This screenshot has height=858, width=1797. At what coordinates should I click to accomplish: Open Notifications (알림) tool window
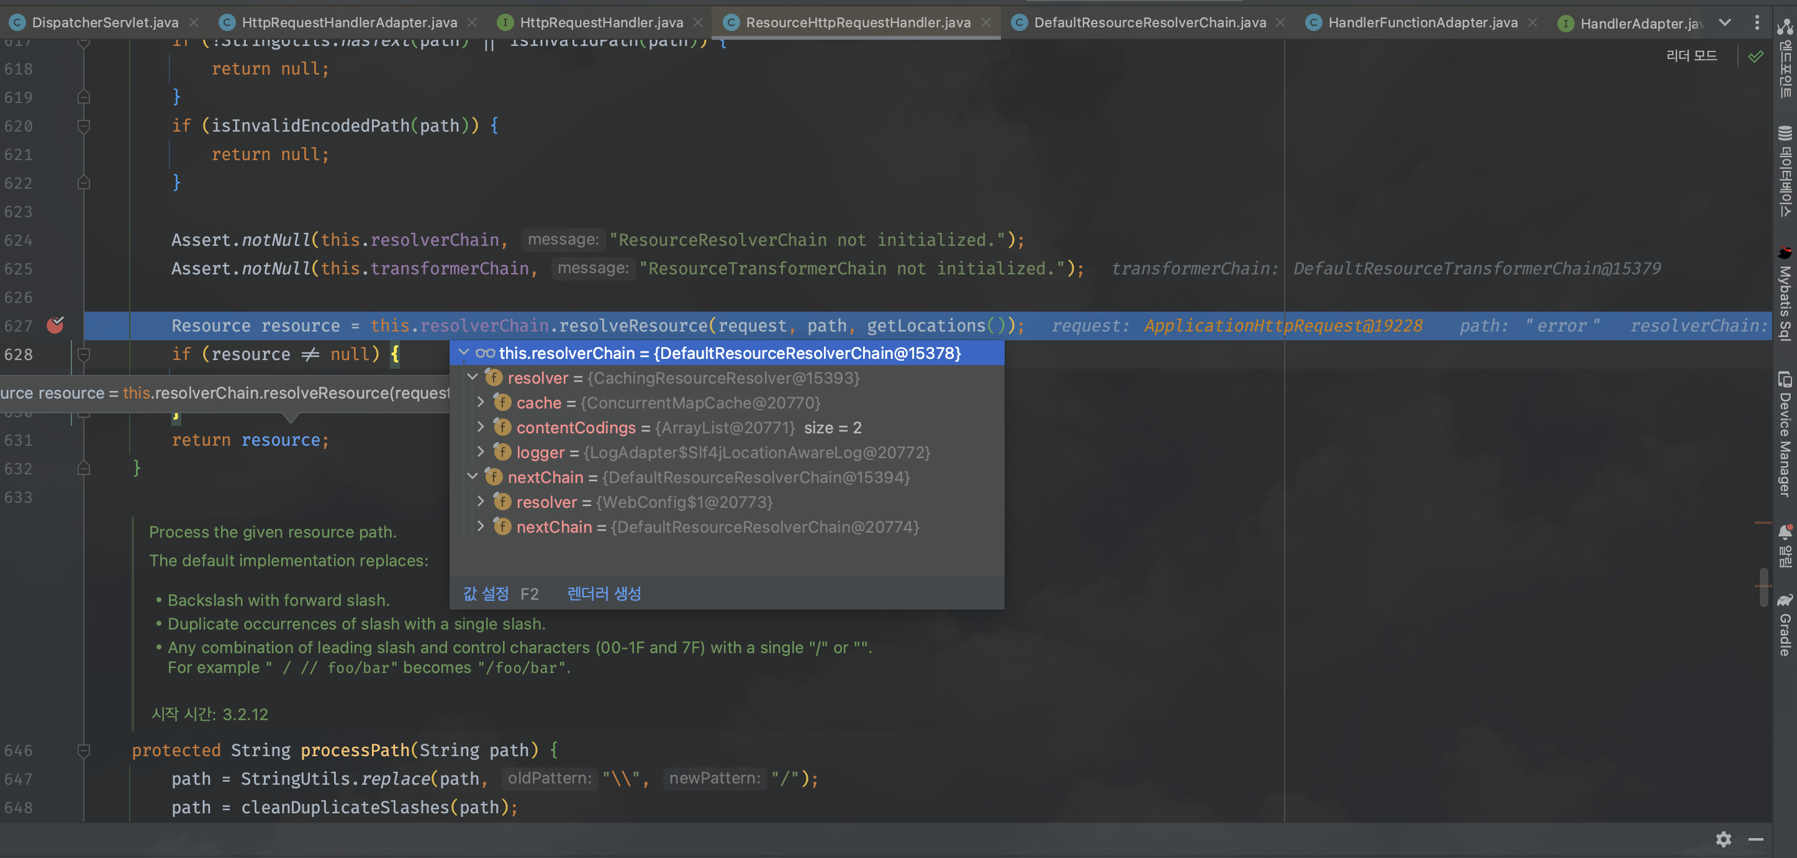[x=1785, y=546]
